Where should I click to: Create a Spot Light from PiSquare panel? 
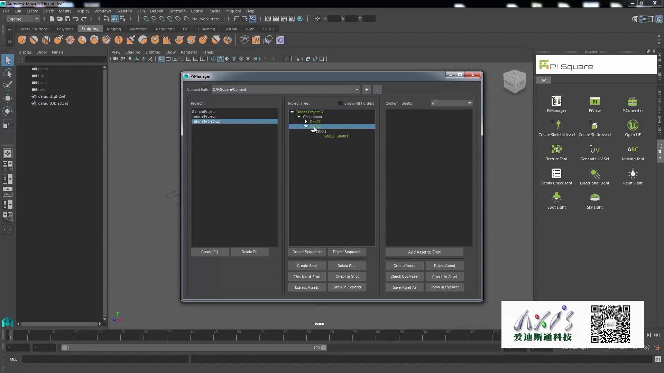(556, 198)
